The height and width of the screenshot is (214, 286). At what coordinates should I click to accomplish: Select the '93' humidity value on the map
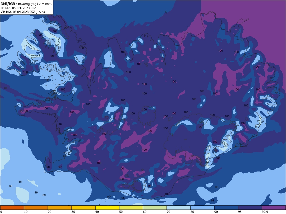(x=217, y=187)
